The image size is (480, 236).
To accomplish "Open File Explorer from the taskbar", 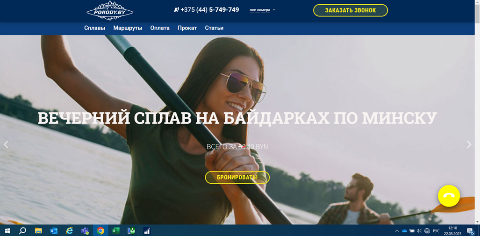I will (x=38, y=231).
